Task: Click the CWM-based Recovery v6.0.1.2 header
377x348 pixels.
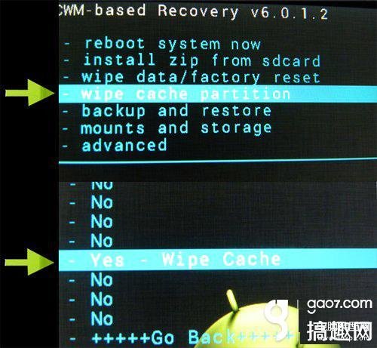Action: (x=193, y=11)
